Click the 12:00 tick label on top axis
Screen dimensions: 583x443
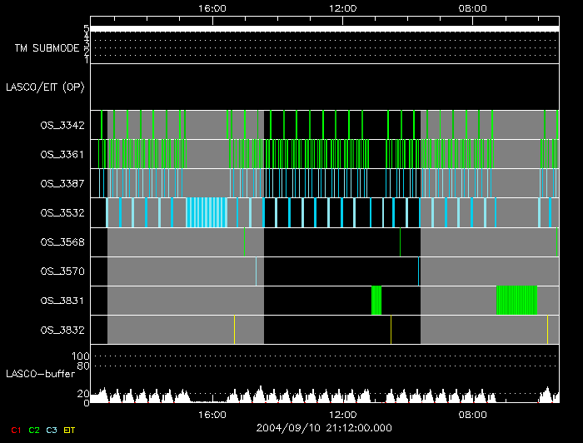pyautogui.click(x=343, y=7)
